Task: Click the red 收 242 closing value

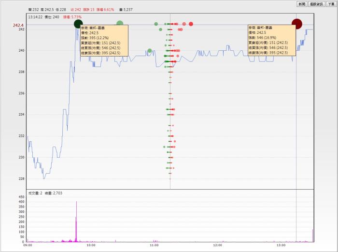Action: coord(76,10)
